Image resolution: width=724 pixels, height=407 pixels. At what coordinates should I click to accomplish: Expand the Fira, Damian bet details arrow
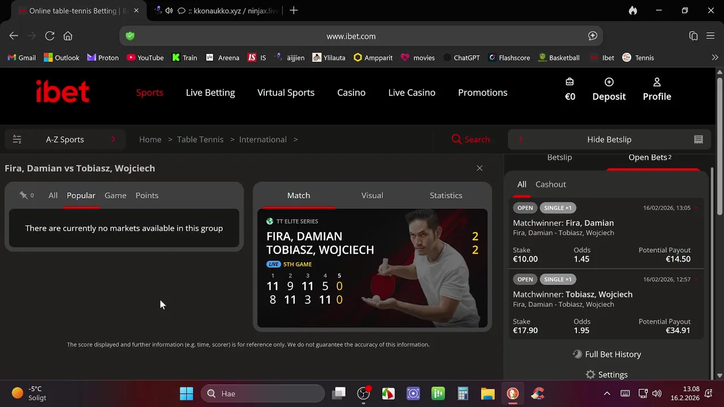coord(696,207)
